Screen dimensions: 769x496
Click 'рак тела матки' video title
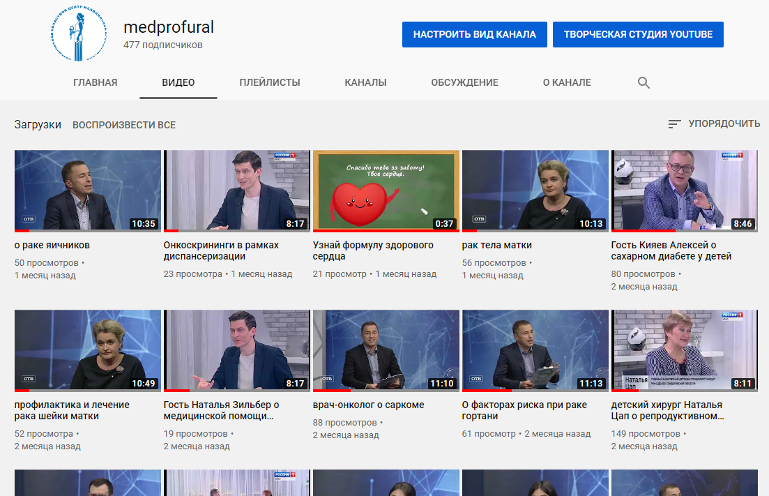[496, 246]
